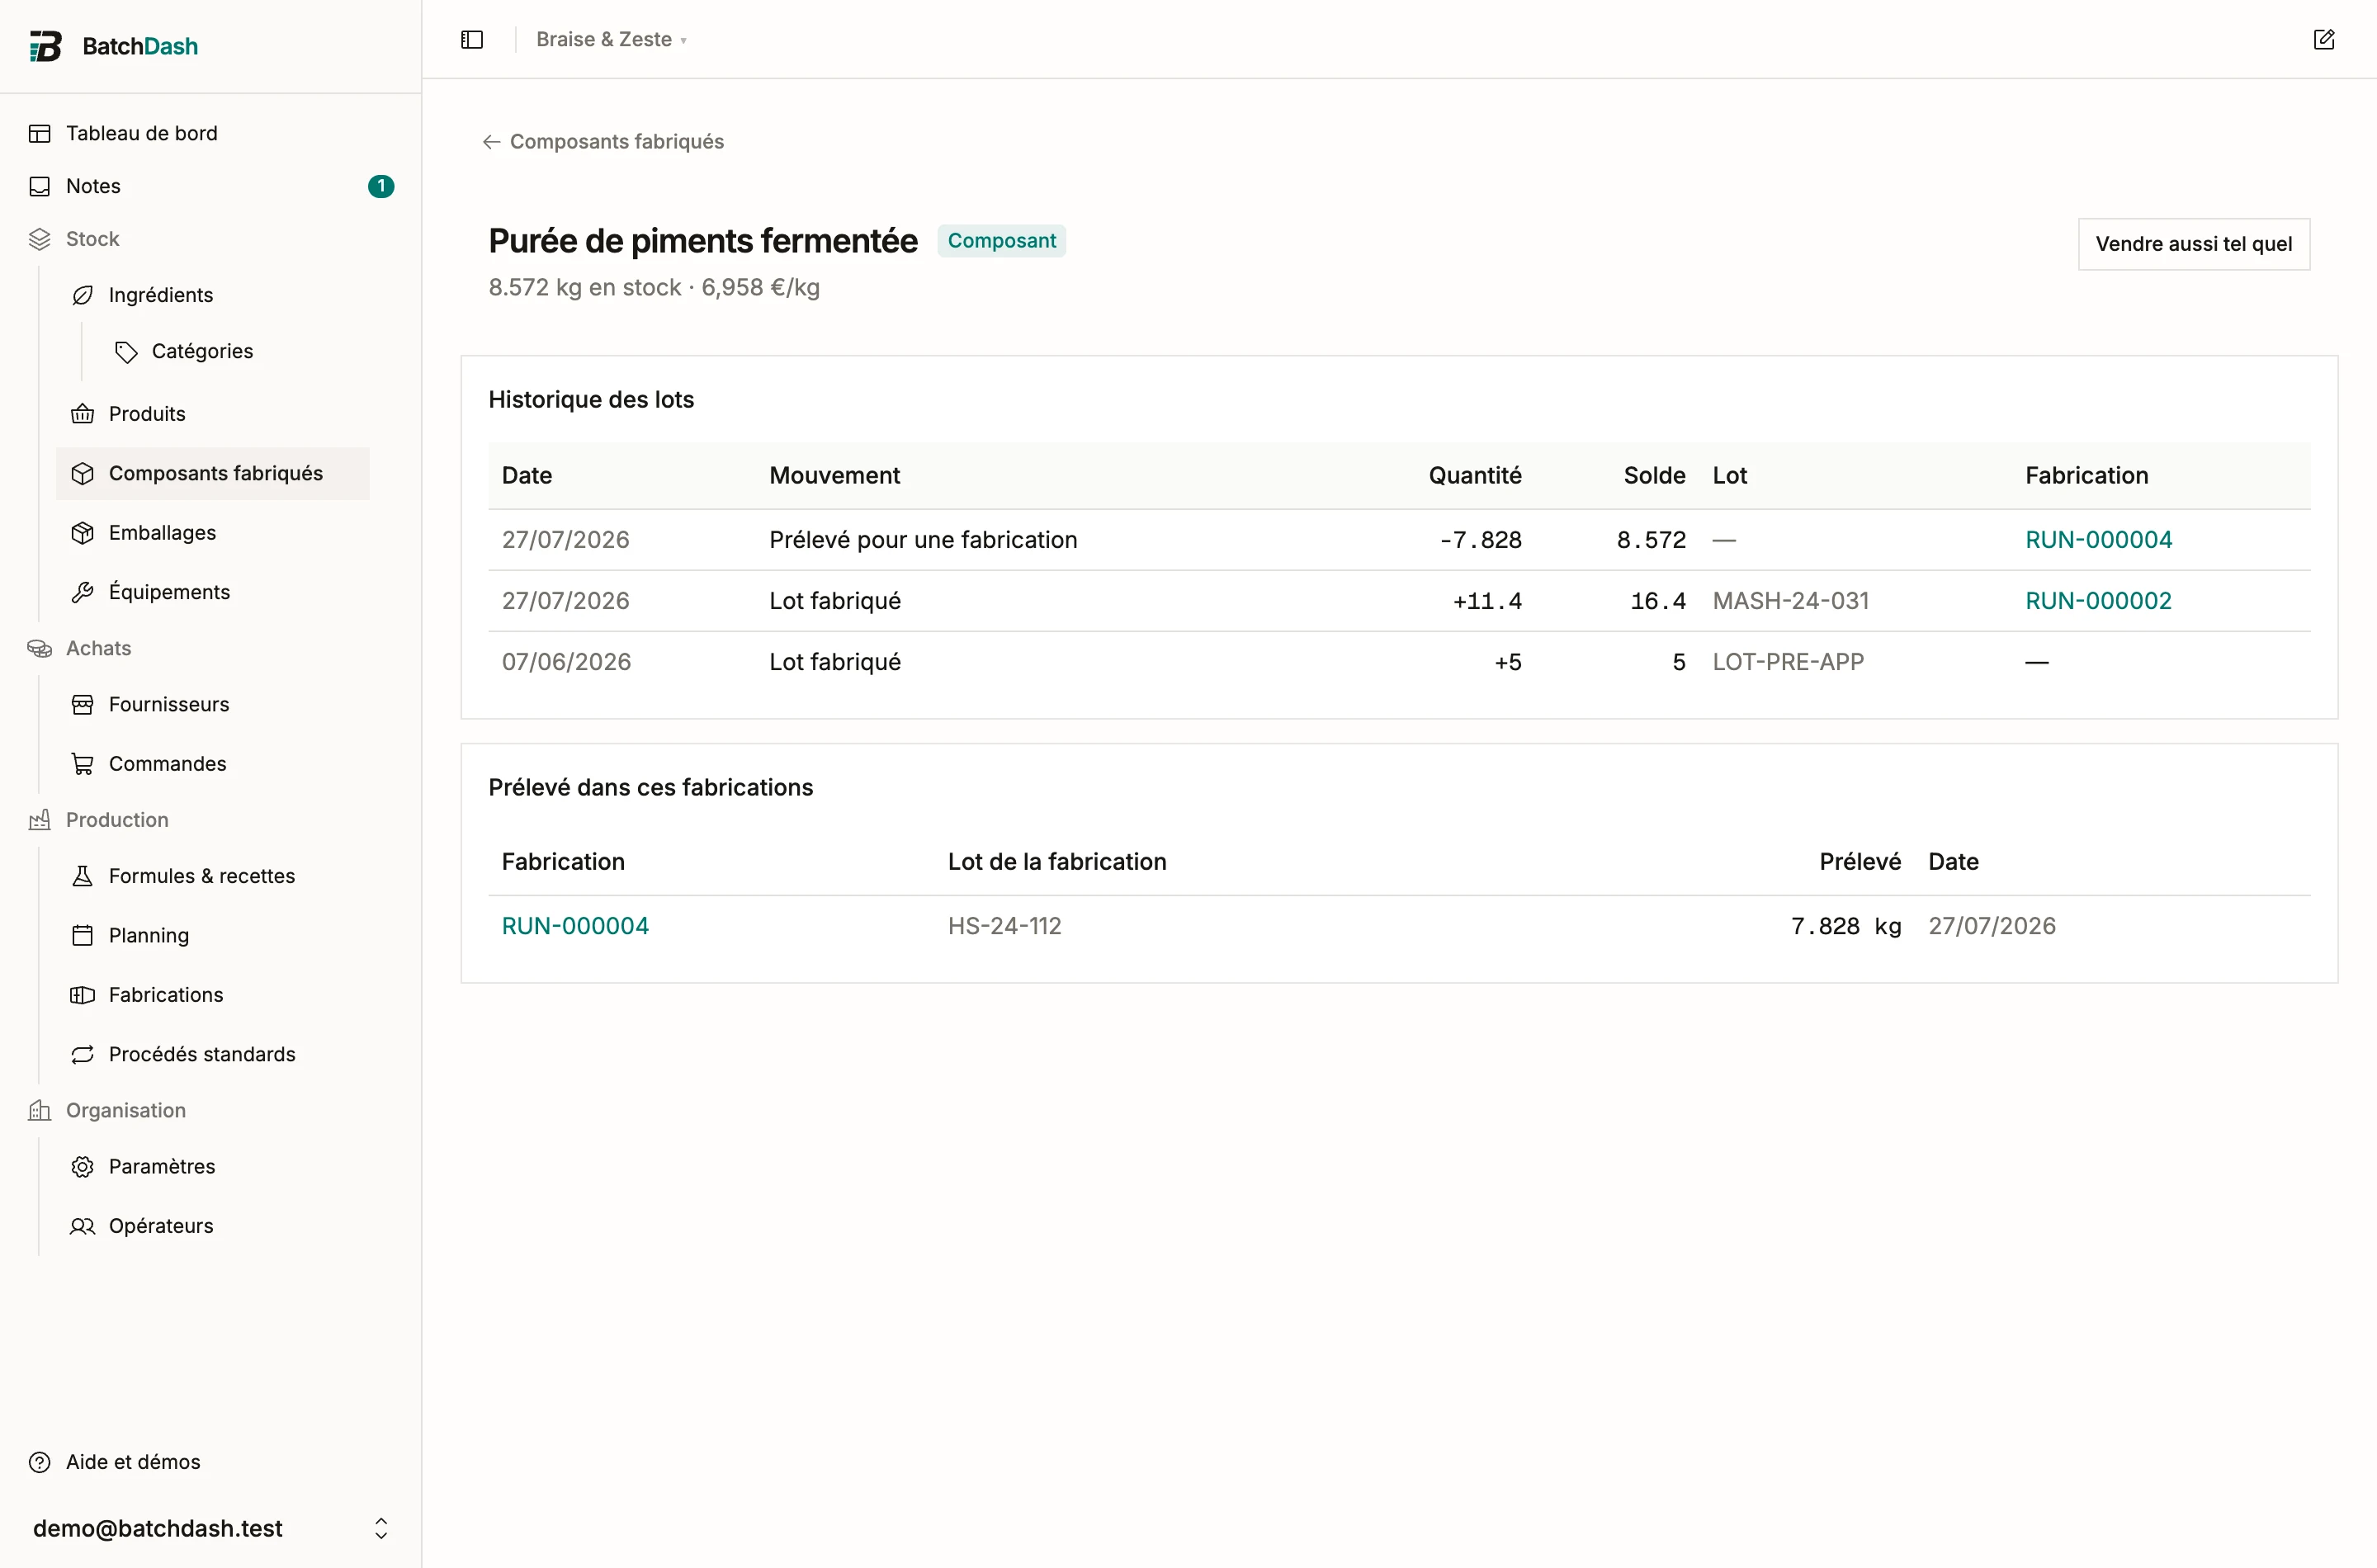This screenshot has height=1568, width=2377.
Task: Toggle the sidebar panel icon
Action: pyautogui.click(x=472, y=39)
